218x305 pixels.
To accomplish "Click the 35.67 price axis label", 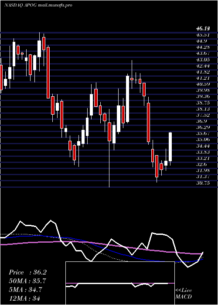I will pyautogui.click(x=203, y=133).
